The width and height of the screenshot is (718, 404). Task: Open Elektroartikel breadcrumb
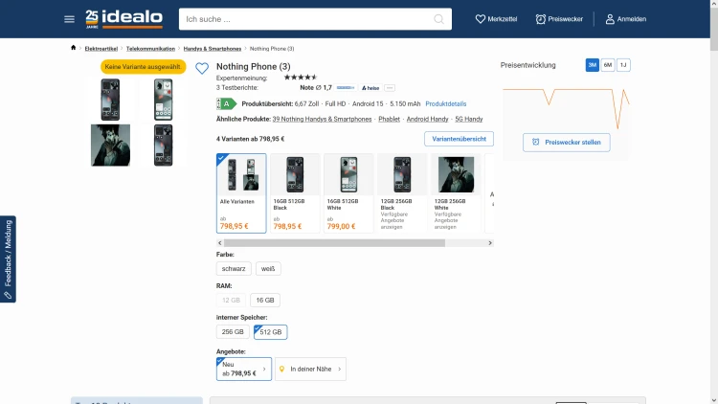101,49
